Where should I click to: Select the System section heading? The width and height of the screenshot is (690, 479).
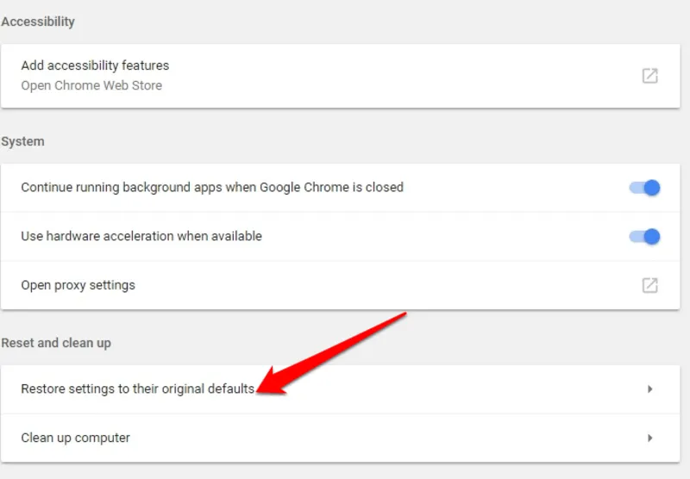(22, 141)
